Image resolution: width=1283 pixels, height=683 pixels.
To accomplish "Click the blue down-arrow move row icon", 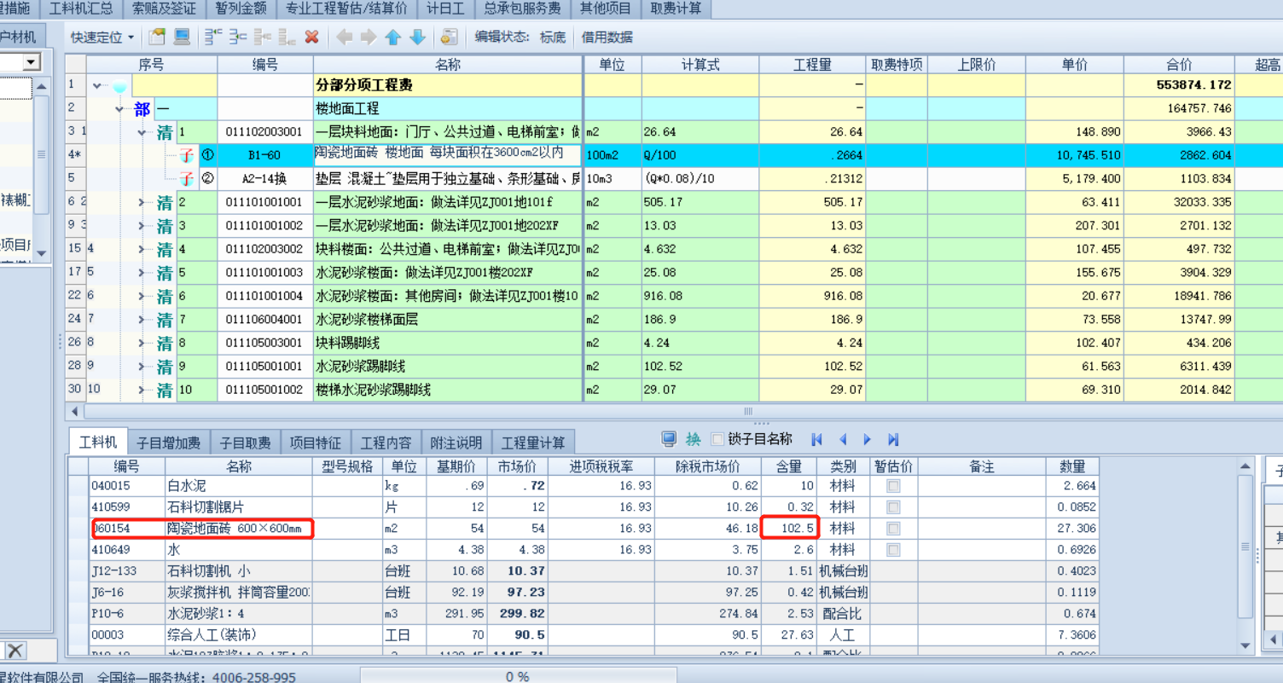I will point(419,37).
